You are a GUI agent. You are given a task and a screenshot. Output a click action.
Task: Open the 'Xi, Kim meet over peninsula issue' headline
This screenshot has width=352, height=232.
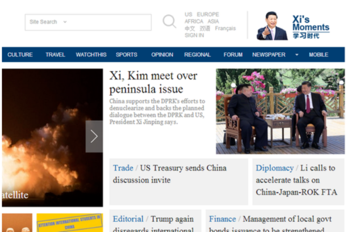click(x=153, y=82)
